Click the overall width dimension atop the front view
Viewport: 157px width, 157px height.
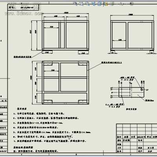point(66,13)
